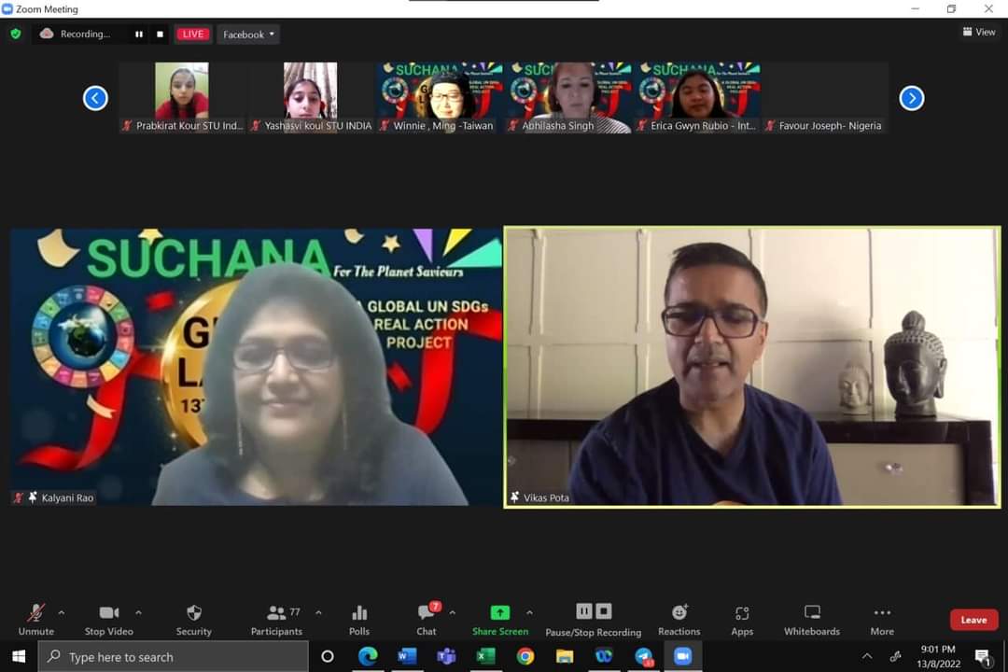Expand video options arrow beside Stop Video
This screenshot has height=672, width=1008.
[x=139, y=613]
